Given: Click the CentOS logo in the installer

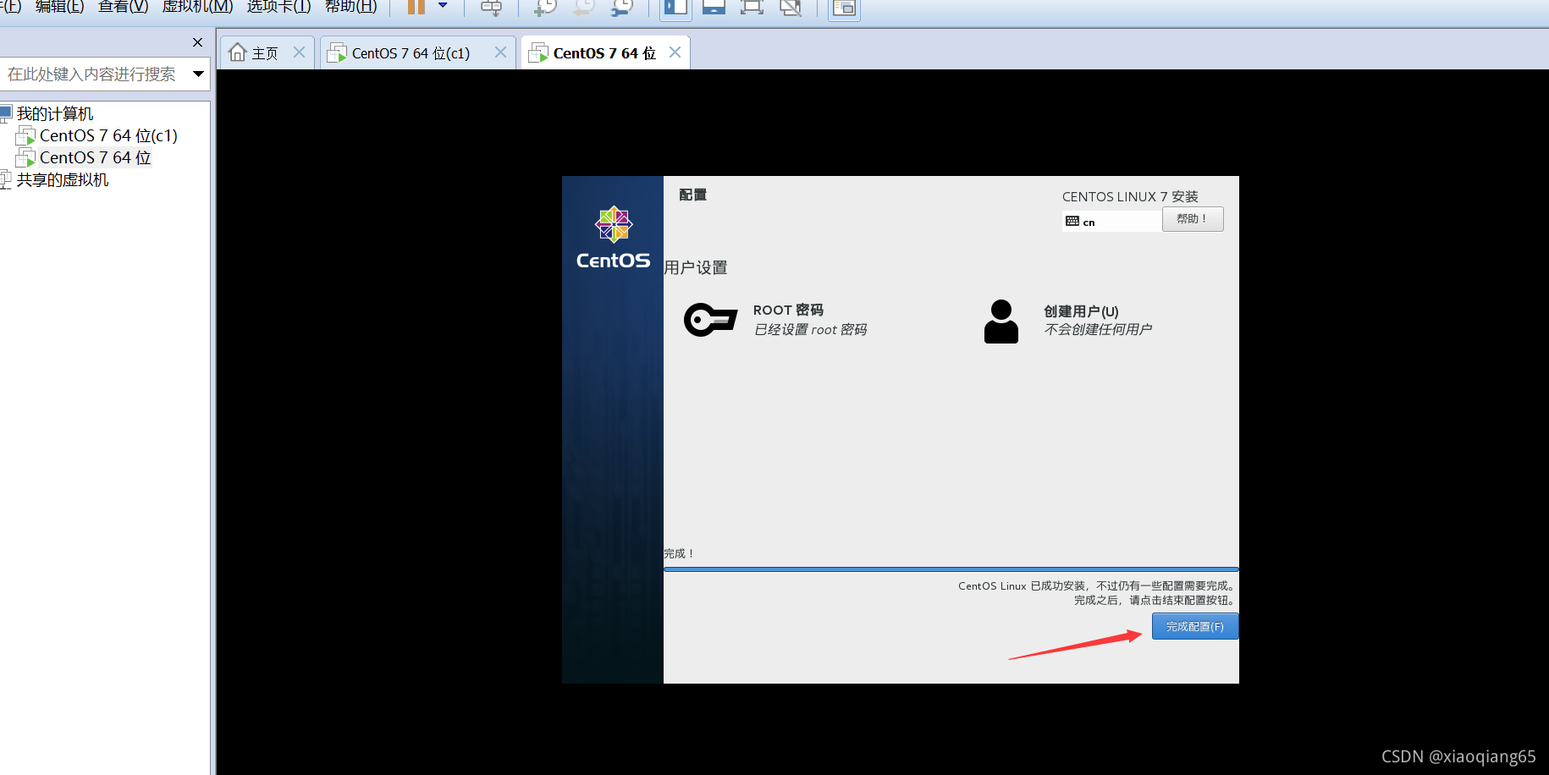Looking at the screenshot, I should (614, 239).
